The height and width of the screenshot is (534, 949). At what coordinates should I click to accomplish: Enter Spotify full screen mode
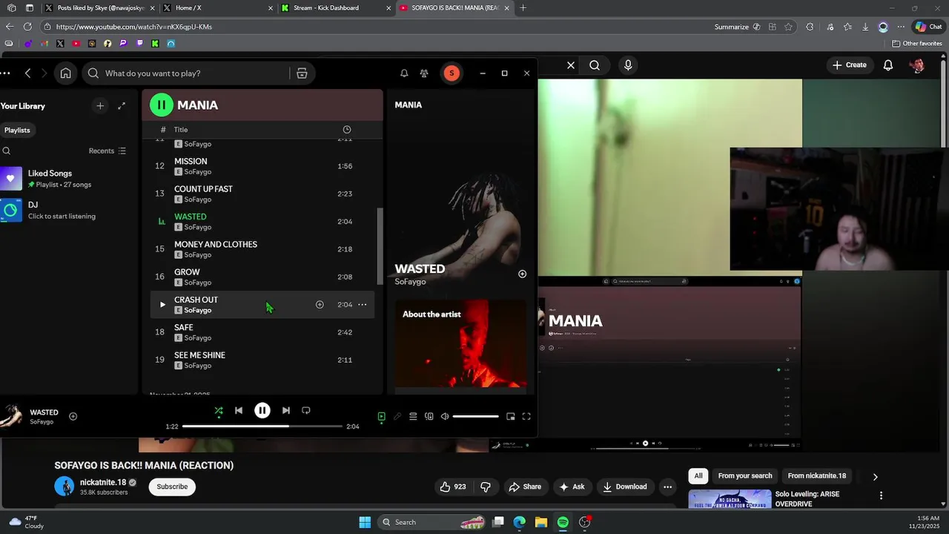pos(526,417)
